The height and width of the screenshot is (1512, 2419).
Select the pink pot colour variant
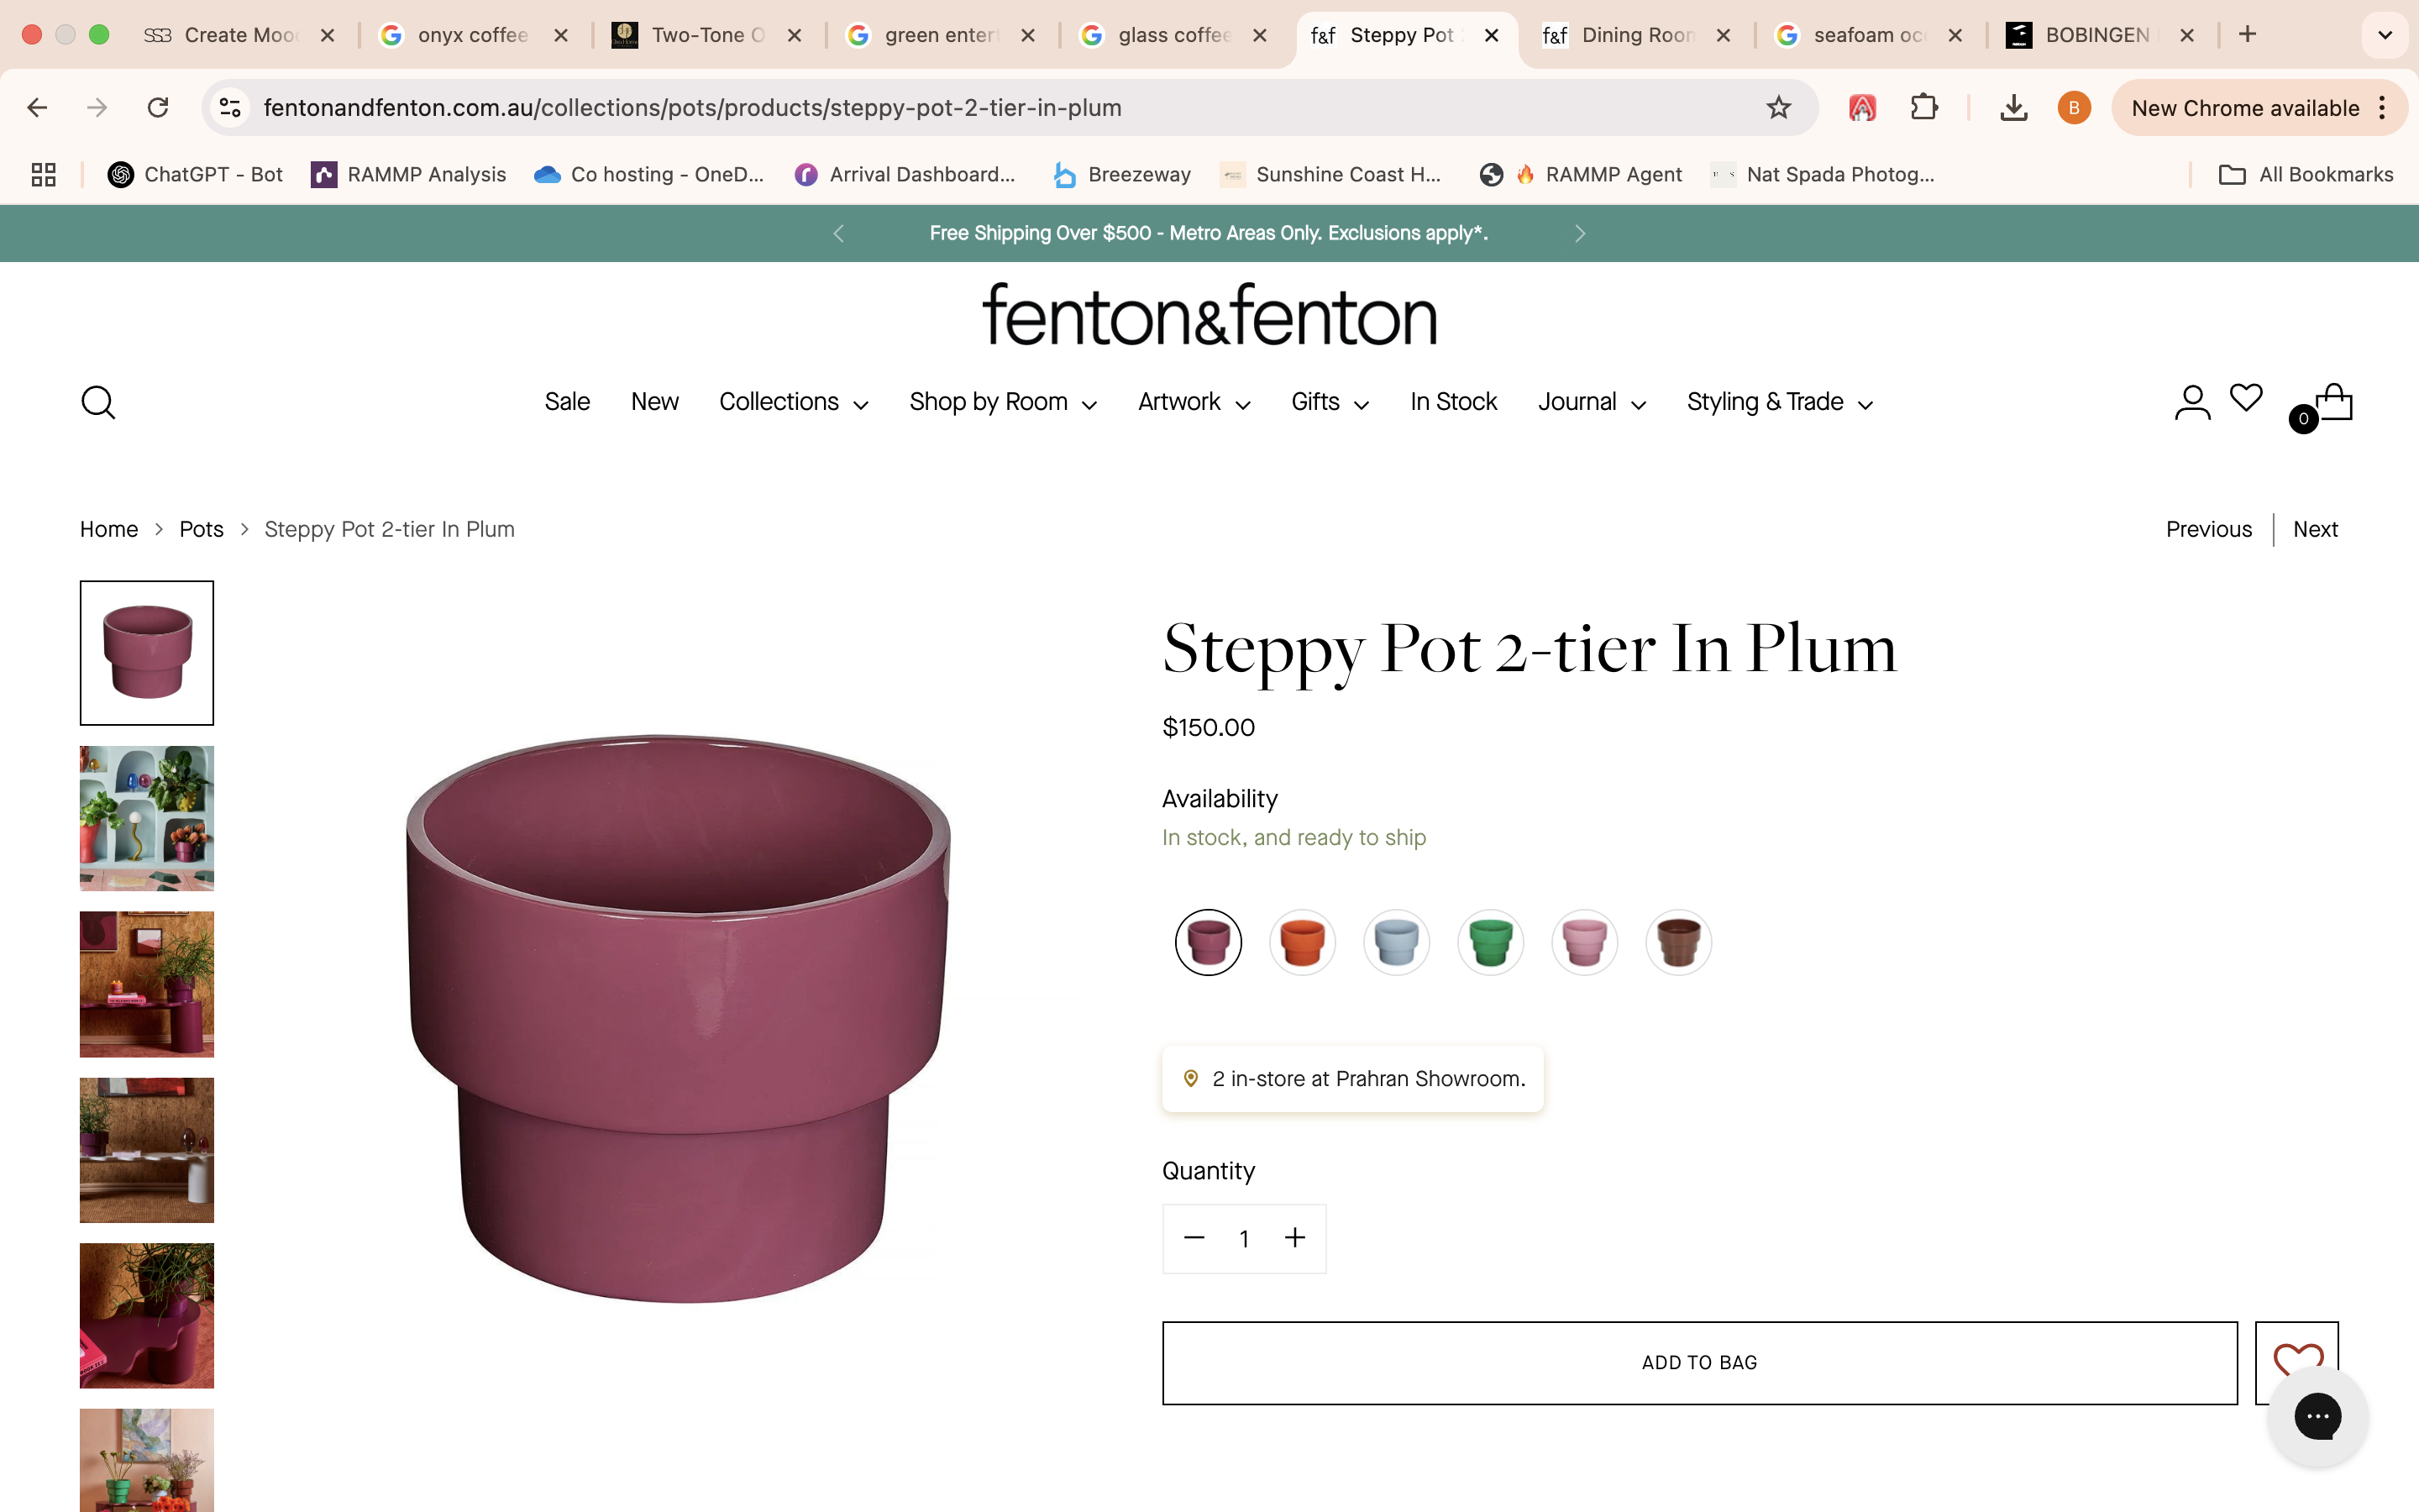(x=1584, y=942)
